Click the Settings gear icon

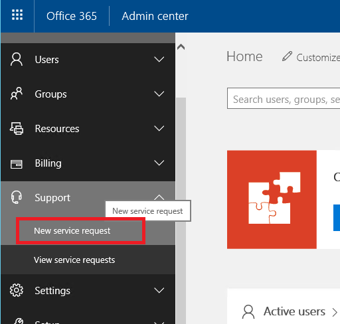(17, 290)
